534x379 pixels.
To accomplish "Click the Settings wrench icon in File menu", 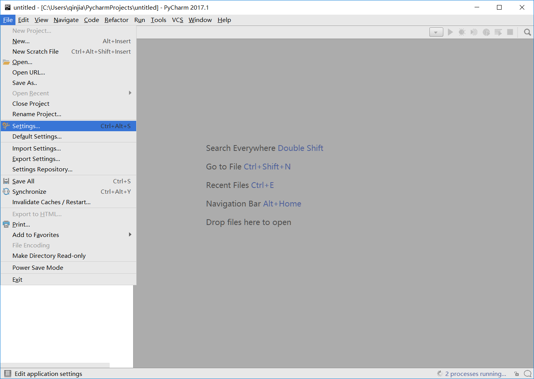I will 6,126.
